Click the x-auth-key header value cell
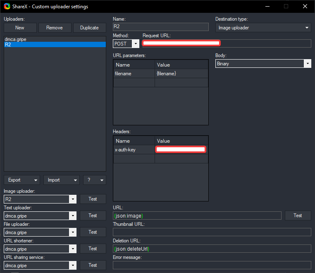315x273 pixels. tap(181, 150)
